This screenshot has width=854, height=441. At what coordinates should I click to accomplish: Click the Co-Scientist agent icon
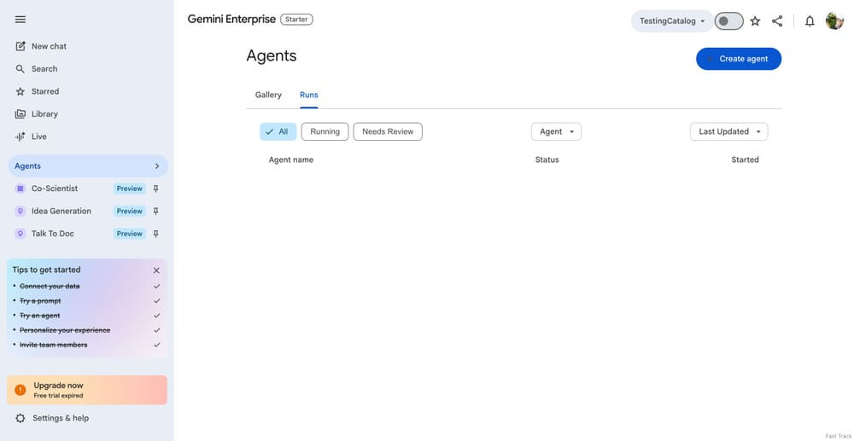[x=20, y=189]
